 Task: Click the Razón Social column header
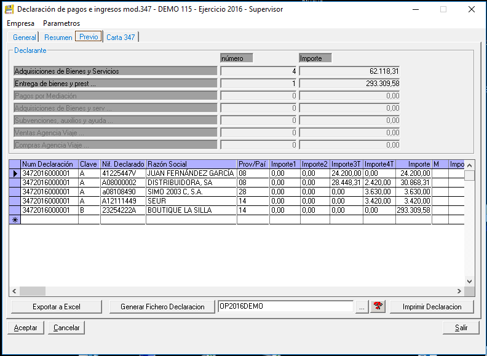coord(191,164)
